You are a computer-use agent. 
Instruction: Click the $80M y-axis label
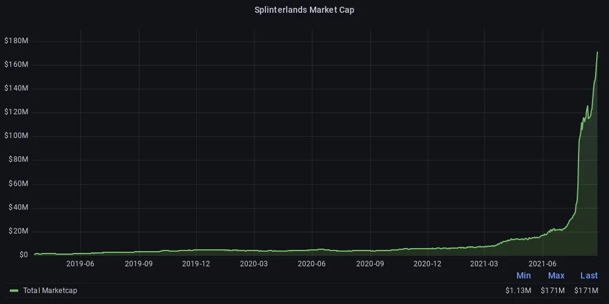tap(18, 160)
